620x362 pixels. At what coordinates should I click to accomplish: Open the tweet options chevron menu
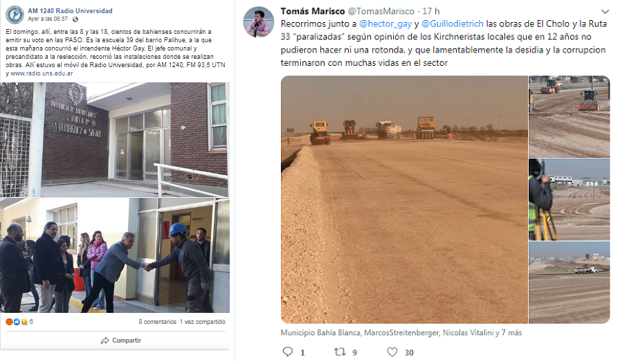(x=605, y=12)
